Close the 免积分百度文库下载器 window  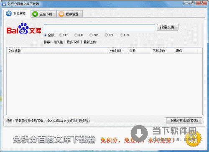pos(201,3)
